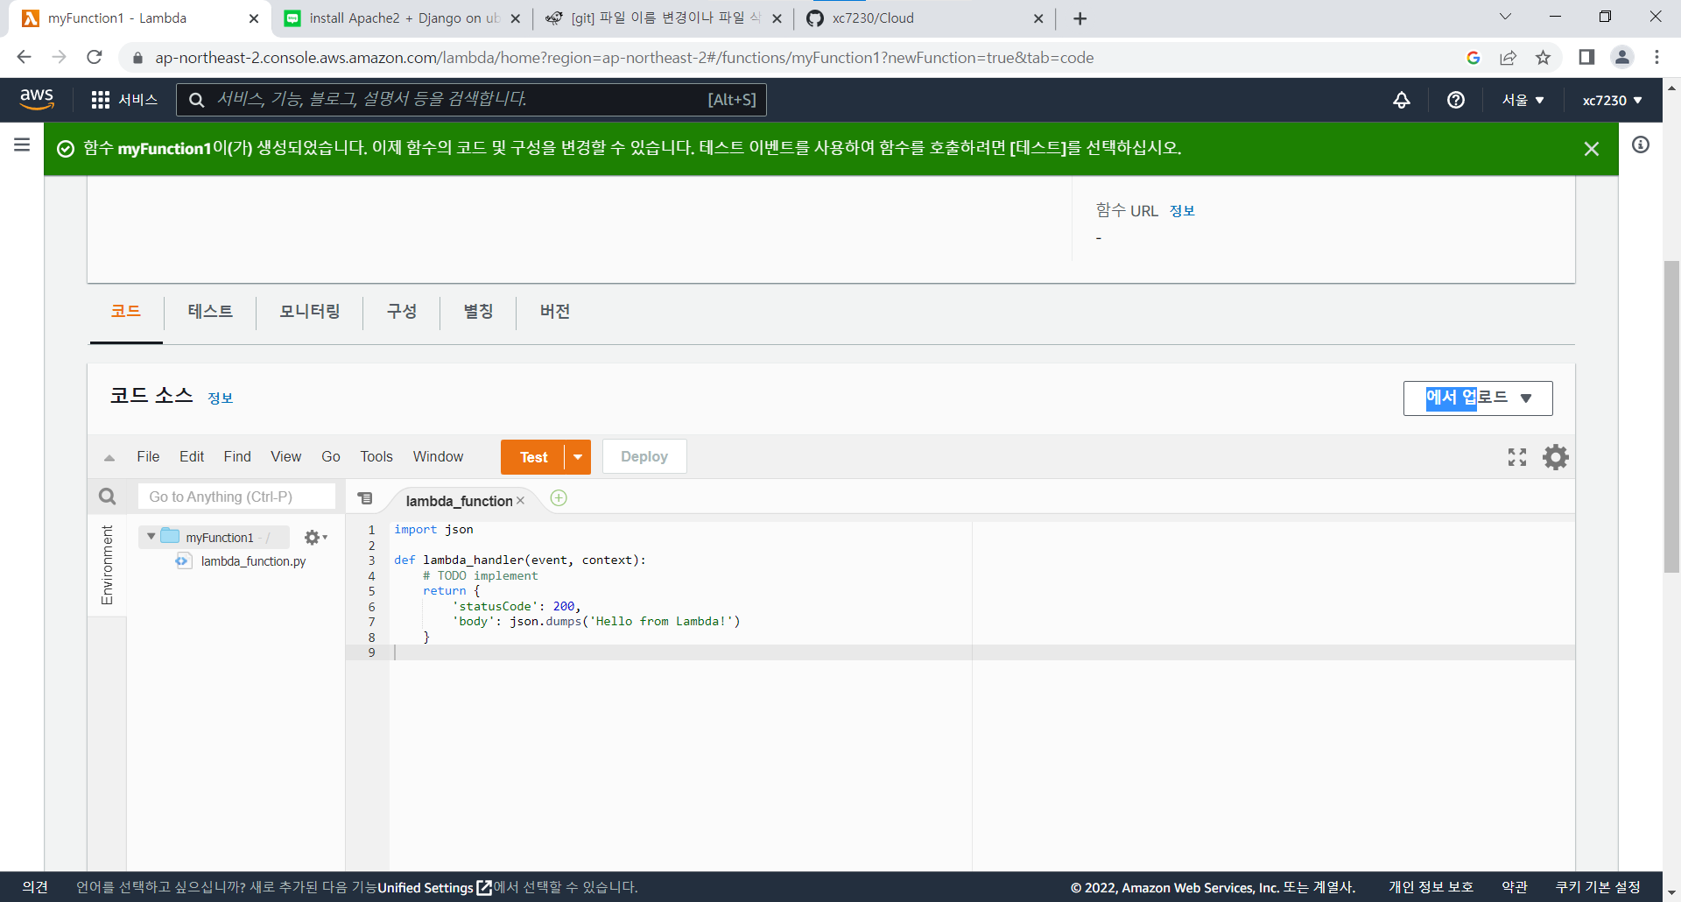Select the 코드 tab
This screenshot has width=1681, height=902.
126,312
